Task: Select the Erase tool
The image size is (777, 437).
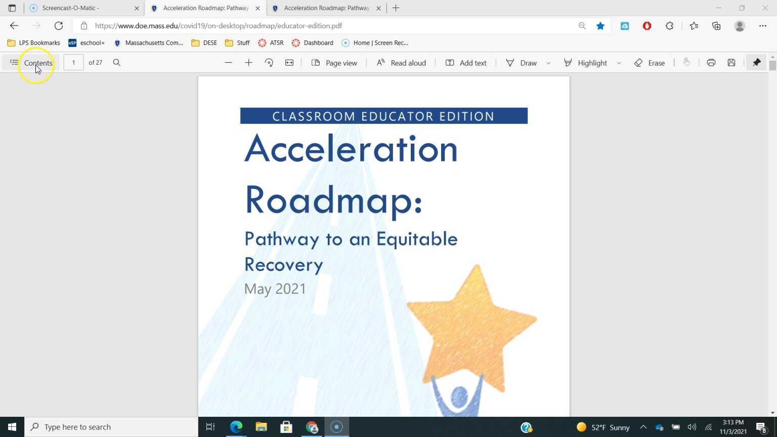Action: coord(650,63)
